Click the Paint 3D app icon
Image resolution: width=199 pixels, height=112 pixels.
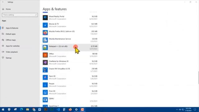45,77
